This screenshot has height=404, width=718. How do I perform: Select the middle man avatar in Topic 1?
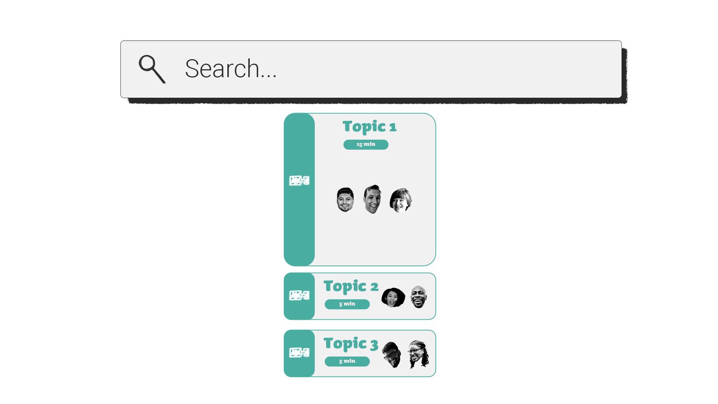372,199
